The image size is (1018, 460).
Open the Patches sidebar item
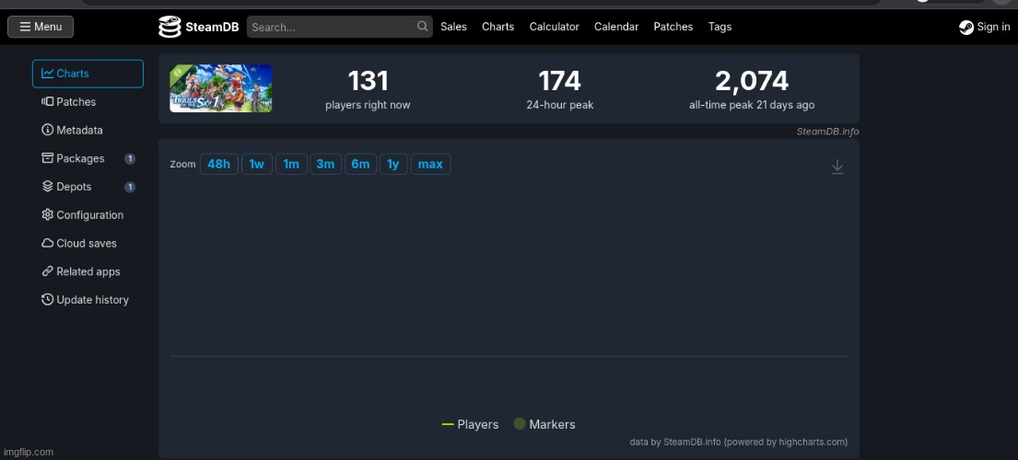point(88,102)
